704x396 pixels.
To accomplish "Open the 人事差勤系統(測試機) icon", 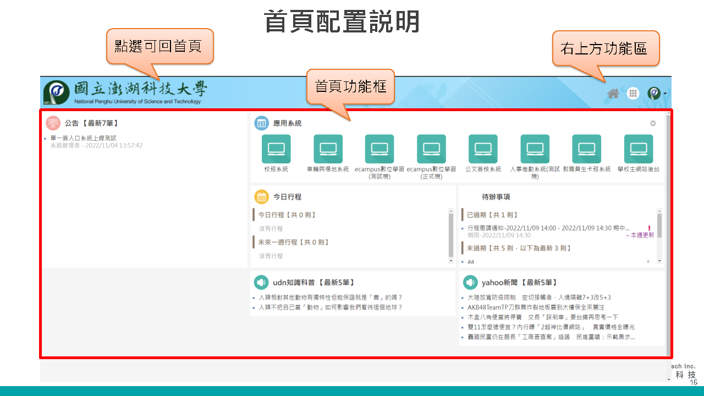I will click(x=535, y=149).
